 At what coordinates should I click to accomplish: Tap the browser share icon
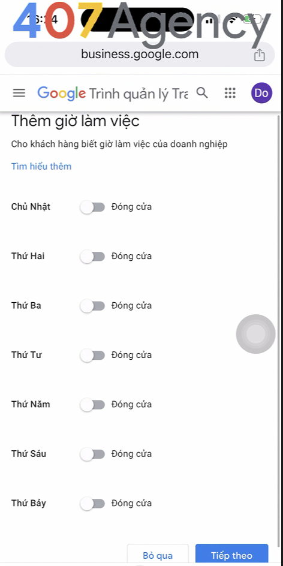point(260,55)
